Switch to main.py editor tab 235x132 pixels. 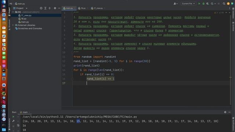[69, 8]
